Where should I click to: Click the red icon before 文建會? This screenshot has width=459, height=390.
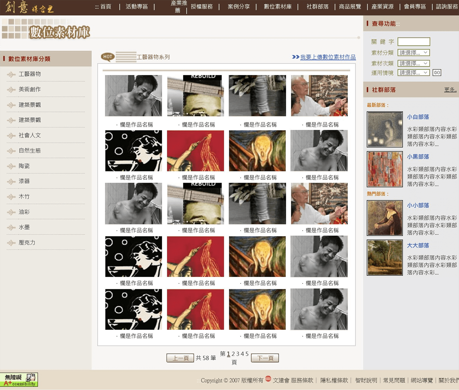click(x=268, y=379)
